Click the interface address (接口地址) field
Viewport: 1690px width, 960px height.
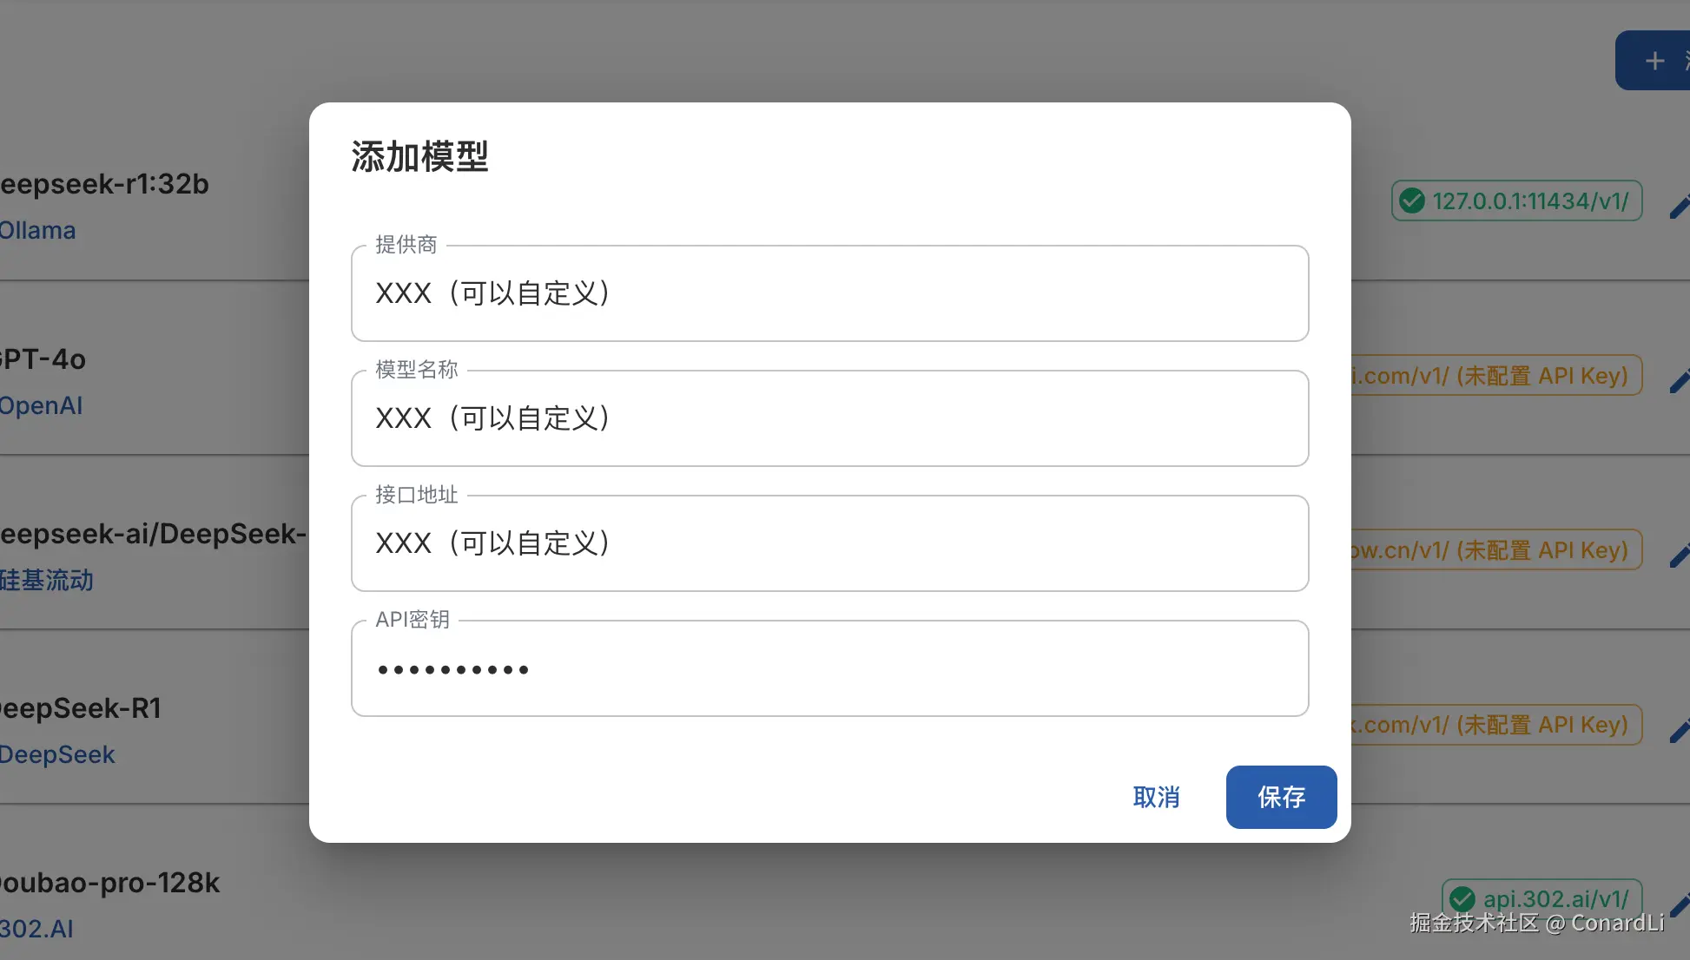tap(829, 543)
